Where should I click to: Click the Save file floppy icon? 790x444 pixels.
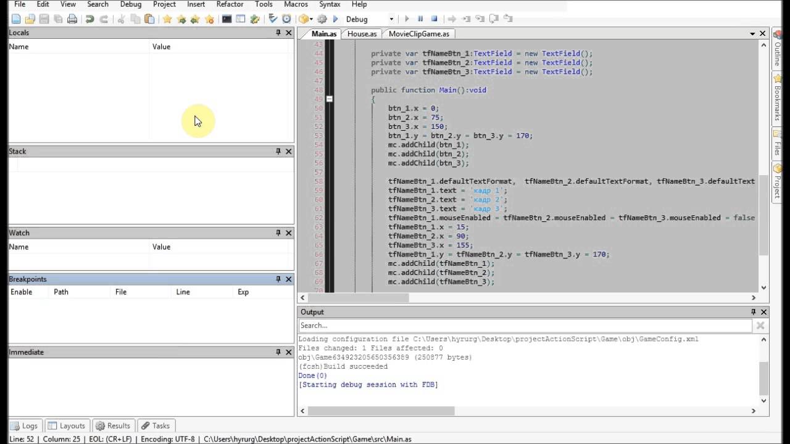tap(44, 19)
